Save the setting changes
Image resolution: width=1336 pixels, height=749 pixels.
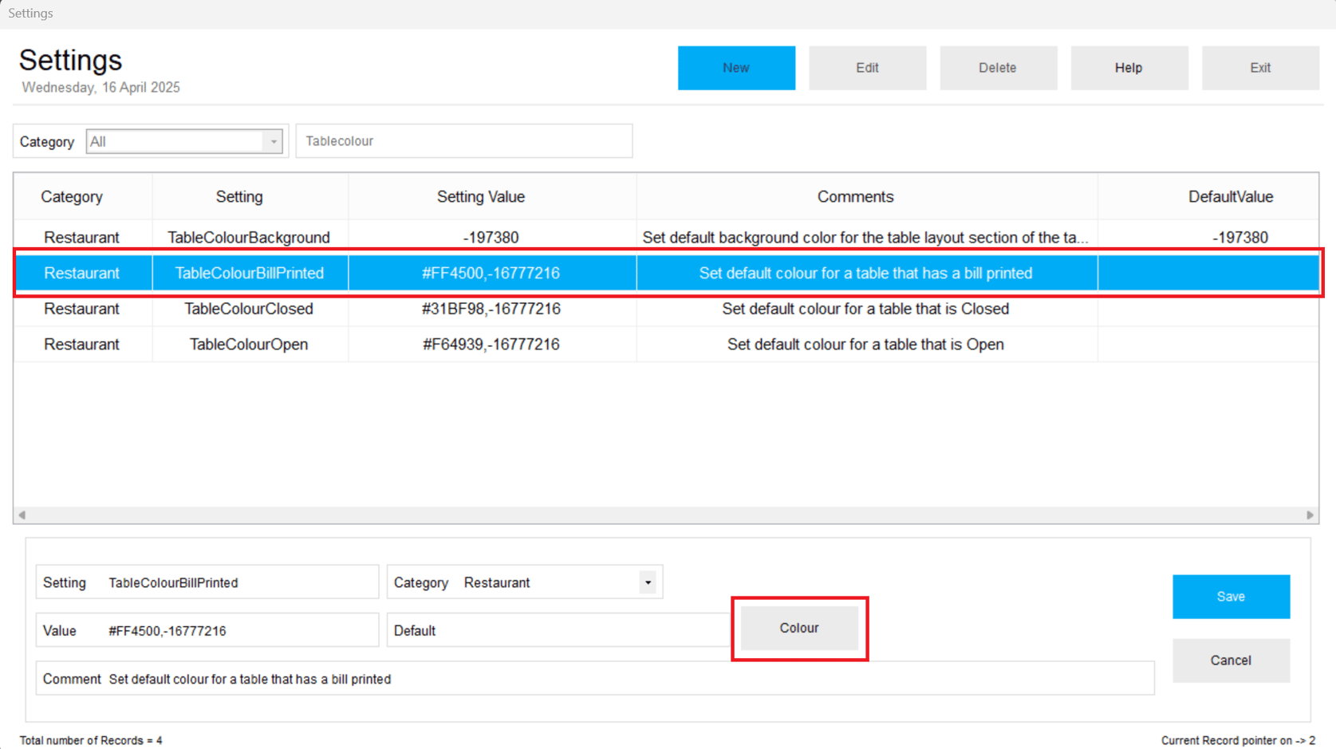pyautogui.click(x=1231, y=597)
